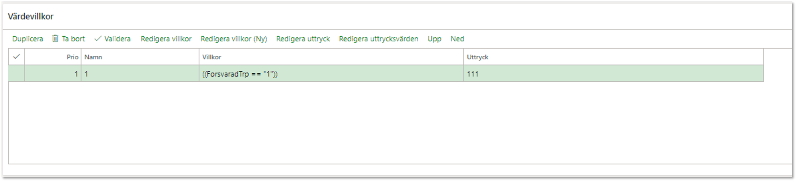Click the Villkor column header
797x182 pixels.
point(331,57)
